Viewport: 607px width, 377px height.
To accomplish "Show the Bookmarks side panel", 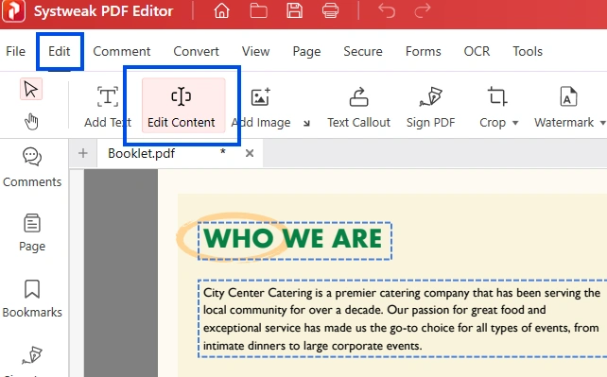I will coord(32,299).
